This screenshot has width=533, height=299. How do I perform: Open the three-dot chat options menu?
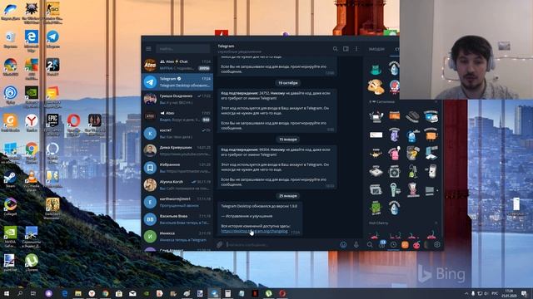tap(356, 49)
